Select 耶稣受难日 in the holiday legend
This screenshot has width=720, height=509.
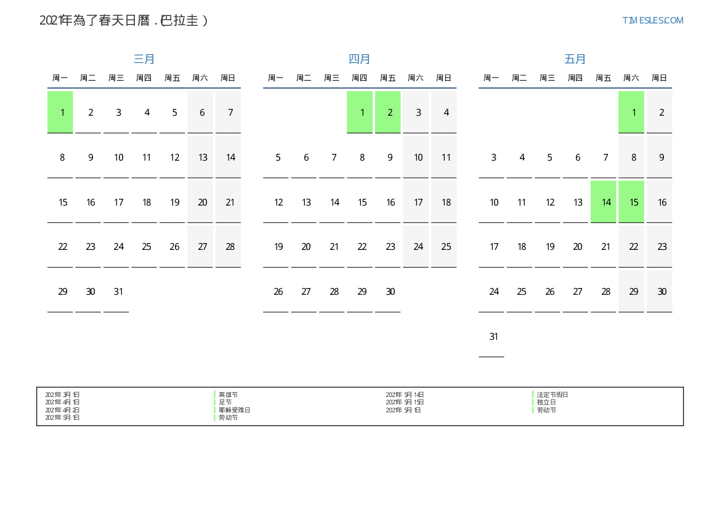click(x=234, y=410)
